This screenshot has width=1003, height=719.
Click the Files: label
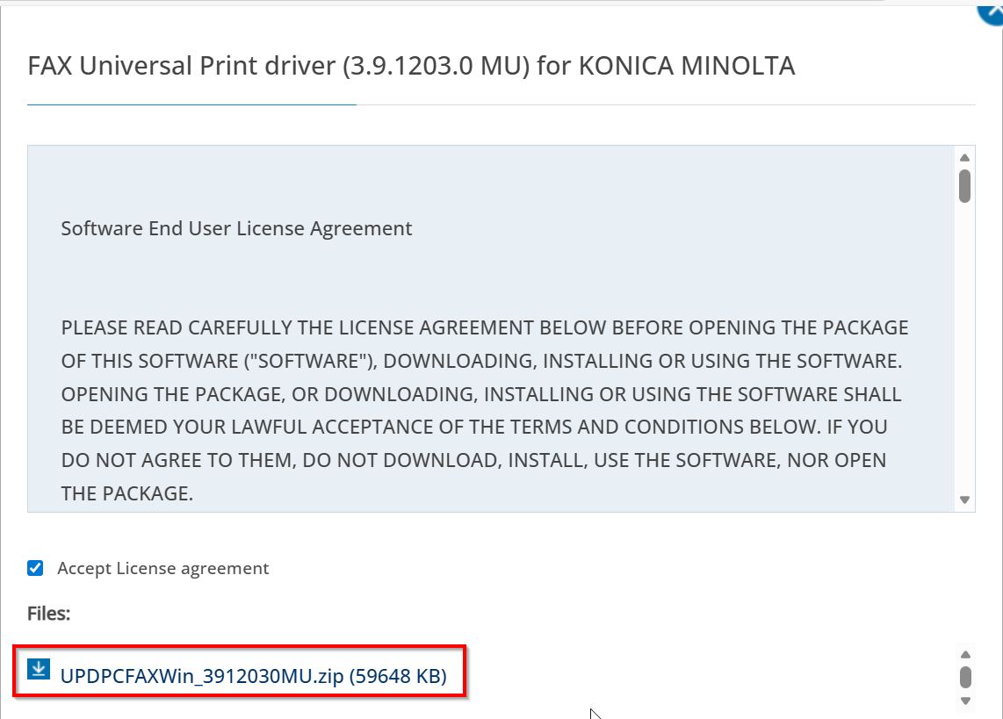(48, 614)
